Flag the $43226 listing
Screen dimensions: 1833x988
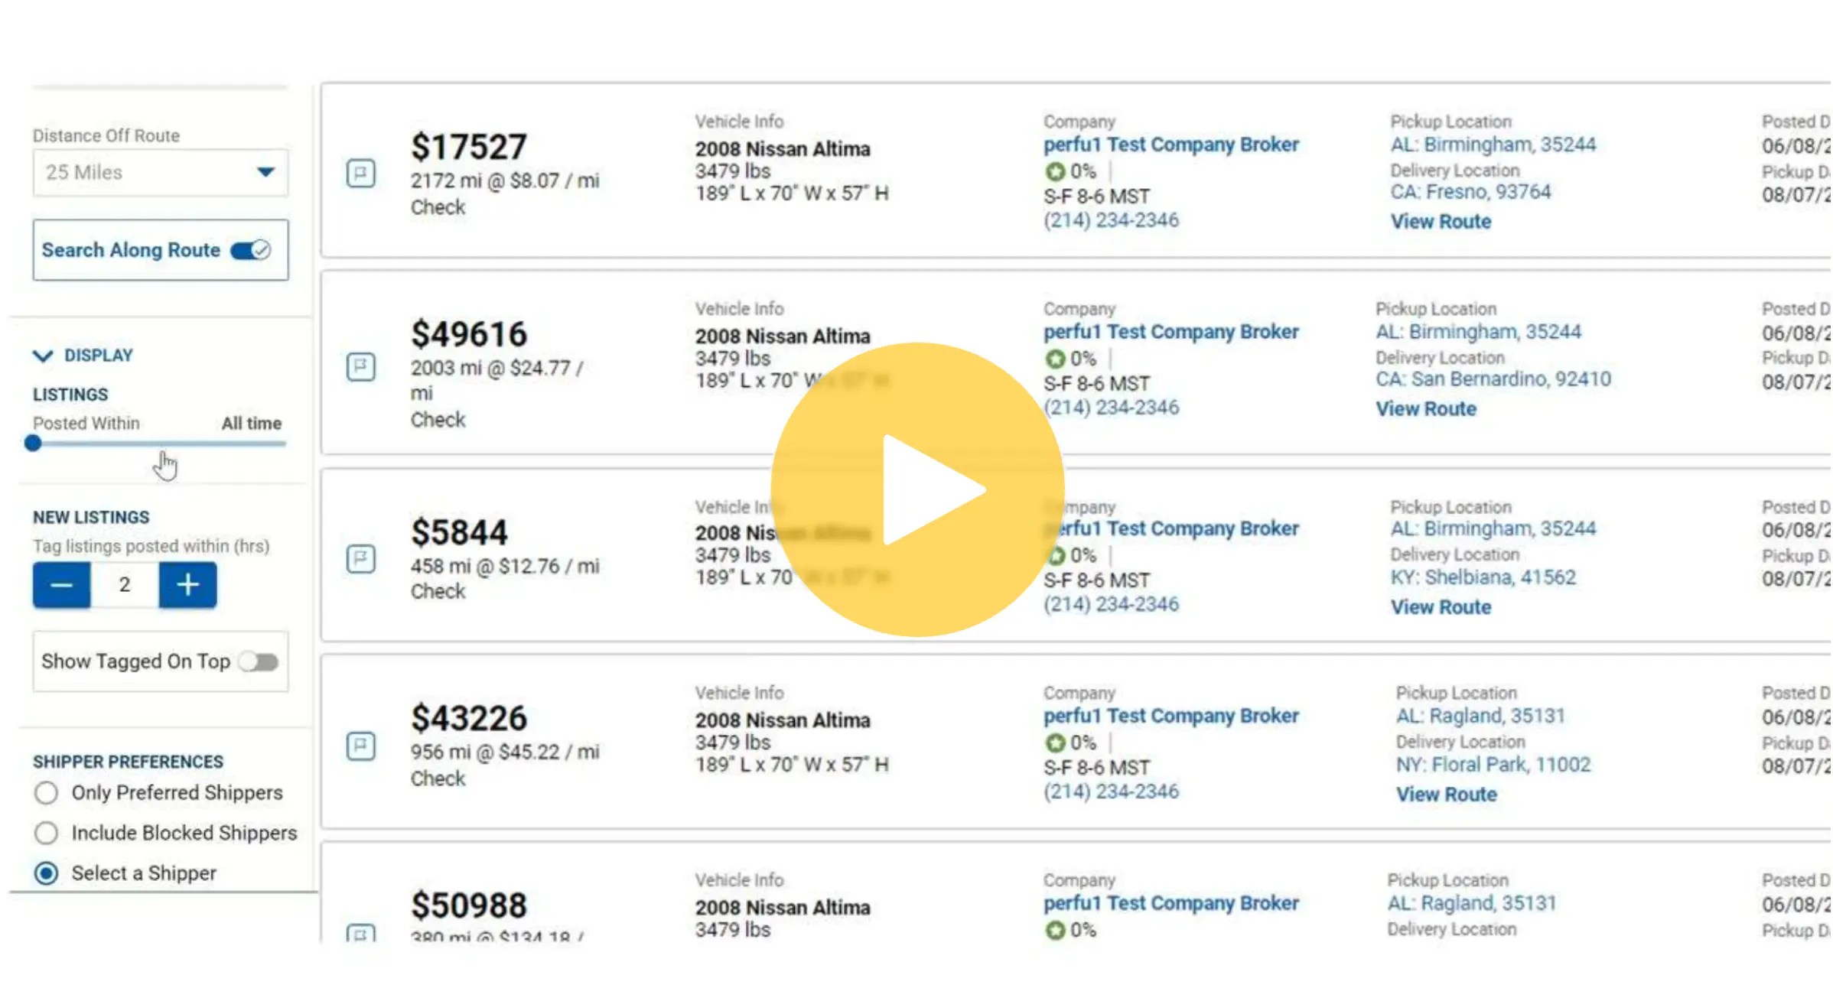click(360, 746)
